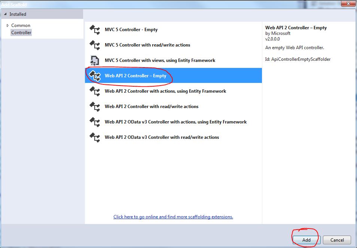Screen dimensions: 357x248
Task: Collapse the Installed section
Action: (5, 14)
